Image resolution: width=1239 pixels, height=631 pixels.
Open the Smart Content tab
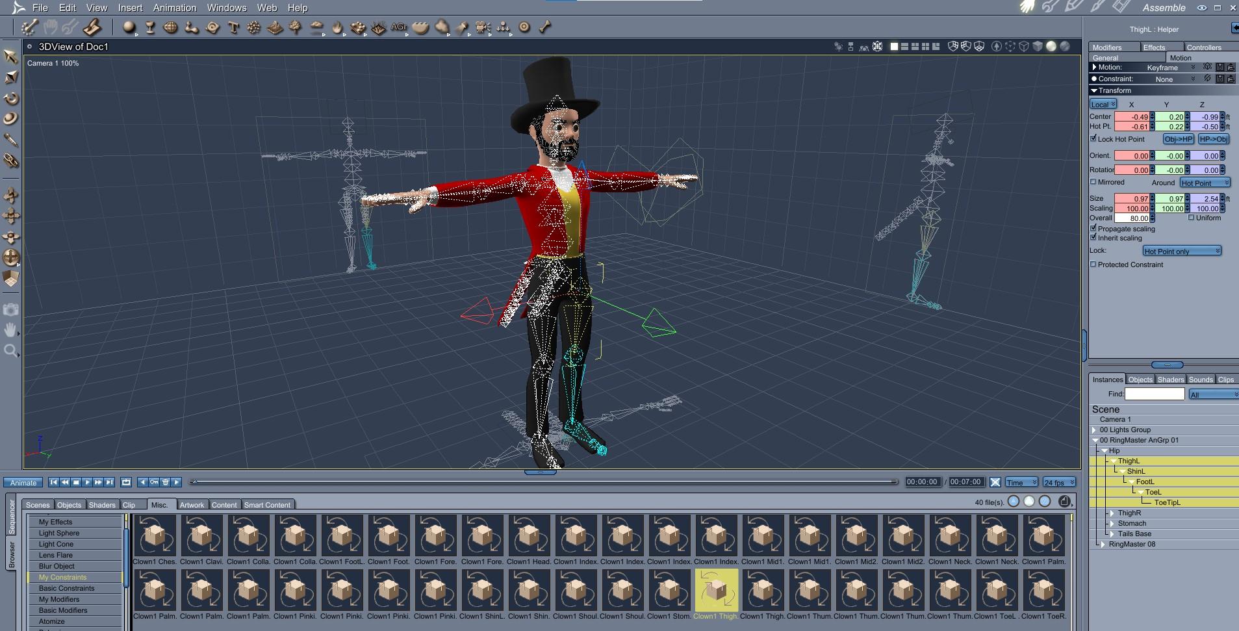[267, 505]
